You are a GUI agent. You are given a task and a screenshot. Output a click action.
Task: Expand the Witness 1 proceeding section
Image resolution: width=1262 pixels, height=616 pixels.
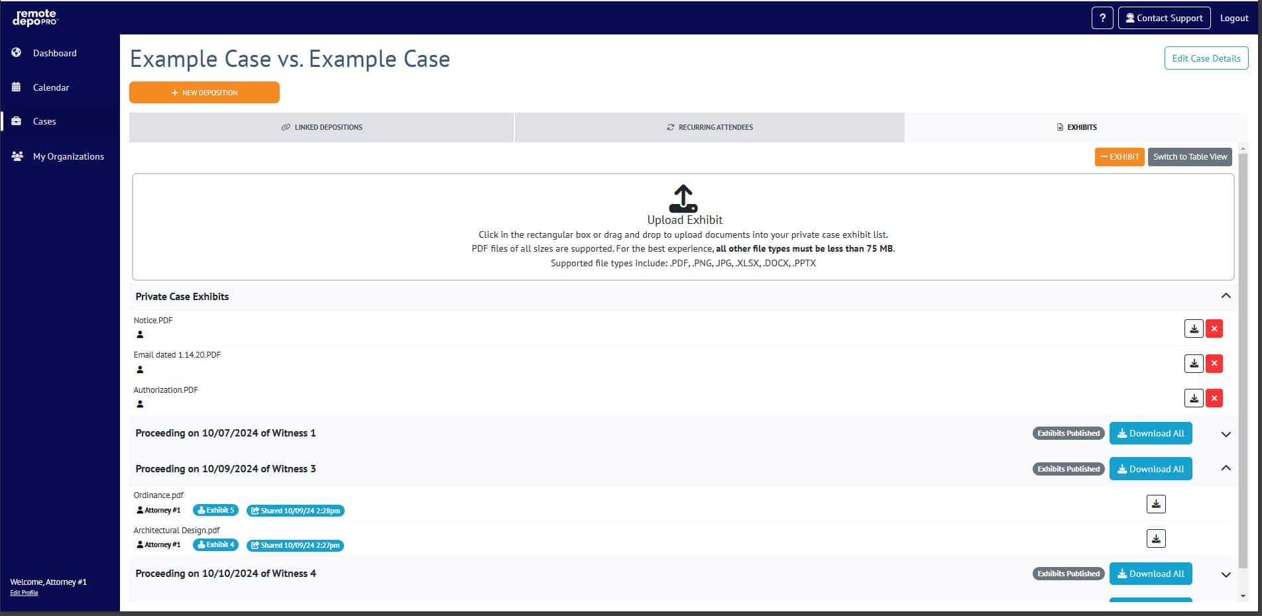[x=1226, y=434]
